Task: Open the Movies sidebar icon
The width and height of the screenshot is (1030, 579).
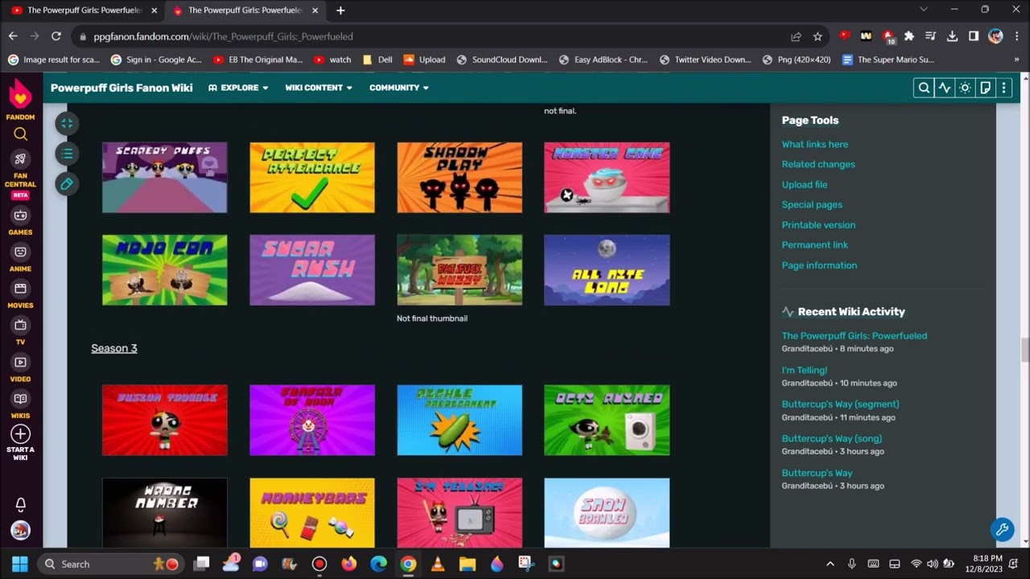Action: (21, 288)
